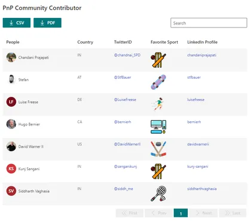Open the @bernierh Twitter link
This screenshot has height=221, width=251.
123,122
